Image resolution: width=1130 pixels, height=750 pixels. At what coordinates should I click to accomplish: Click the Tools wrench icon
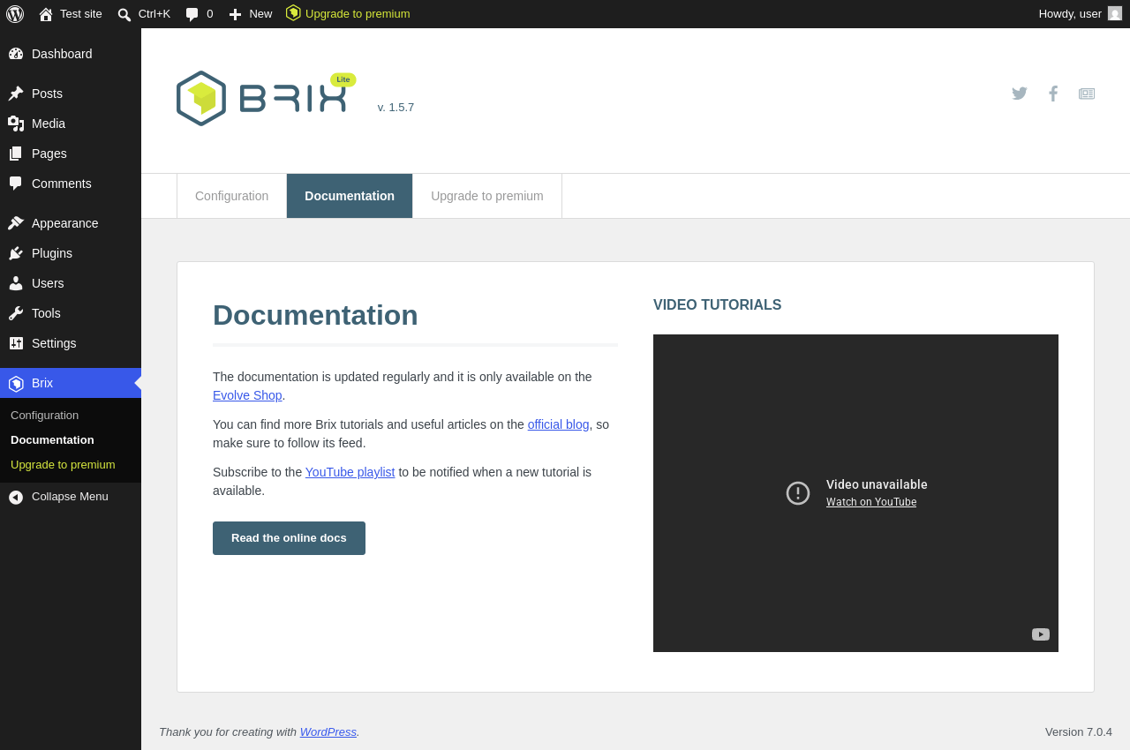coord(16,313)
